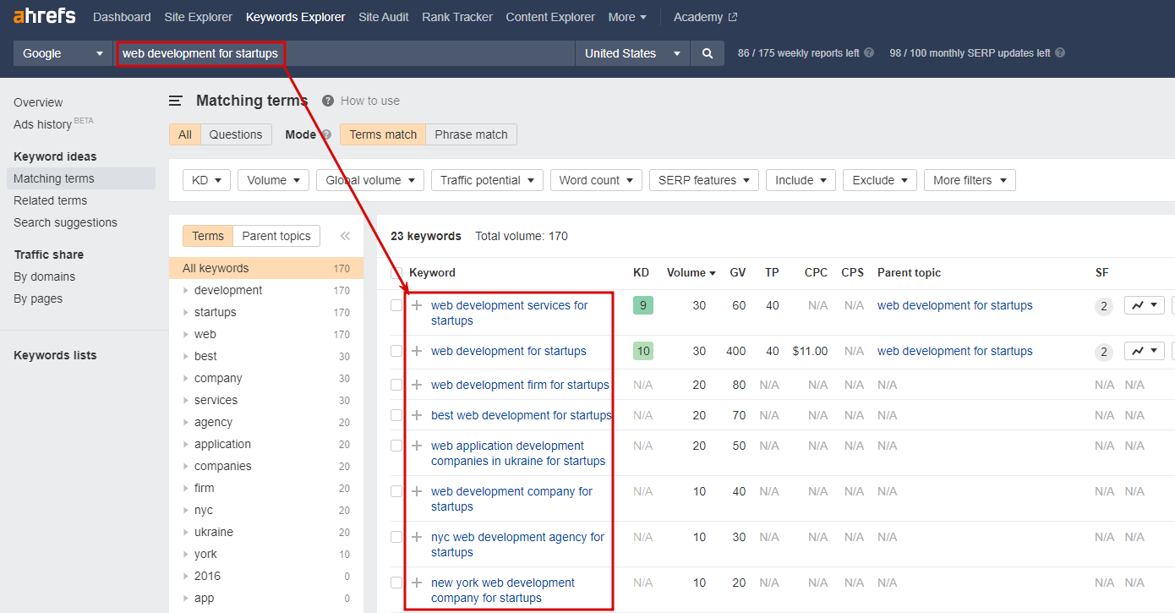Click plus icon for web development firm for startups
The image size is (1175, 613).
coord(417,385)
